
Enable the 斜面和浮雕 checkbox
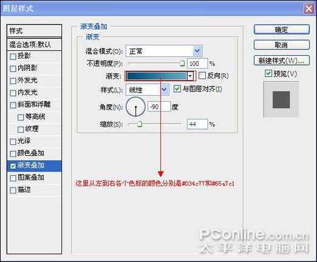click(13, 105)
